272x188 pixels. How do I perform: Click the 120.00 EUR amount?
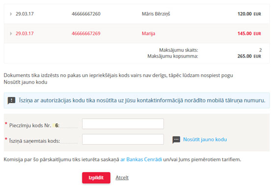click(x=249, y=14)
